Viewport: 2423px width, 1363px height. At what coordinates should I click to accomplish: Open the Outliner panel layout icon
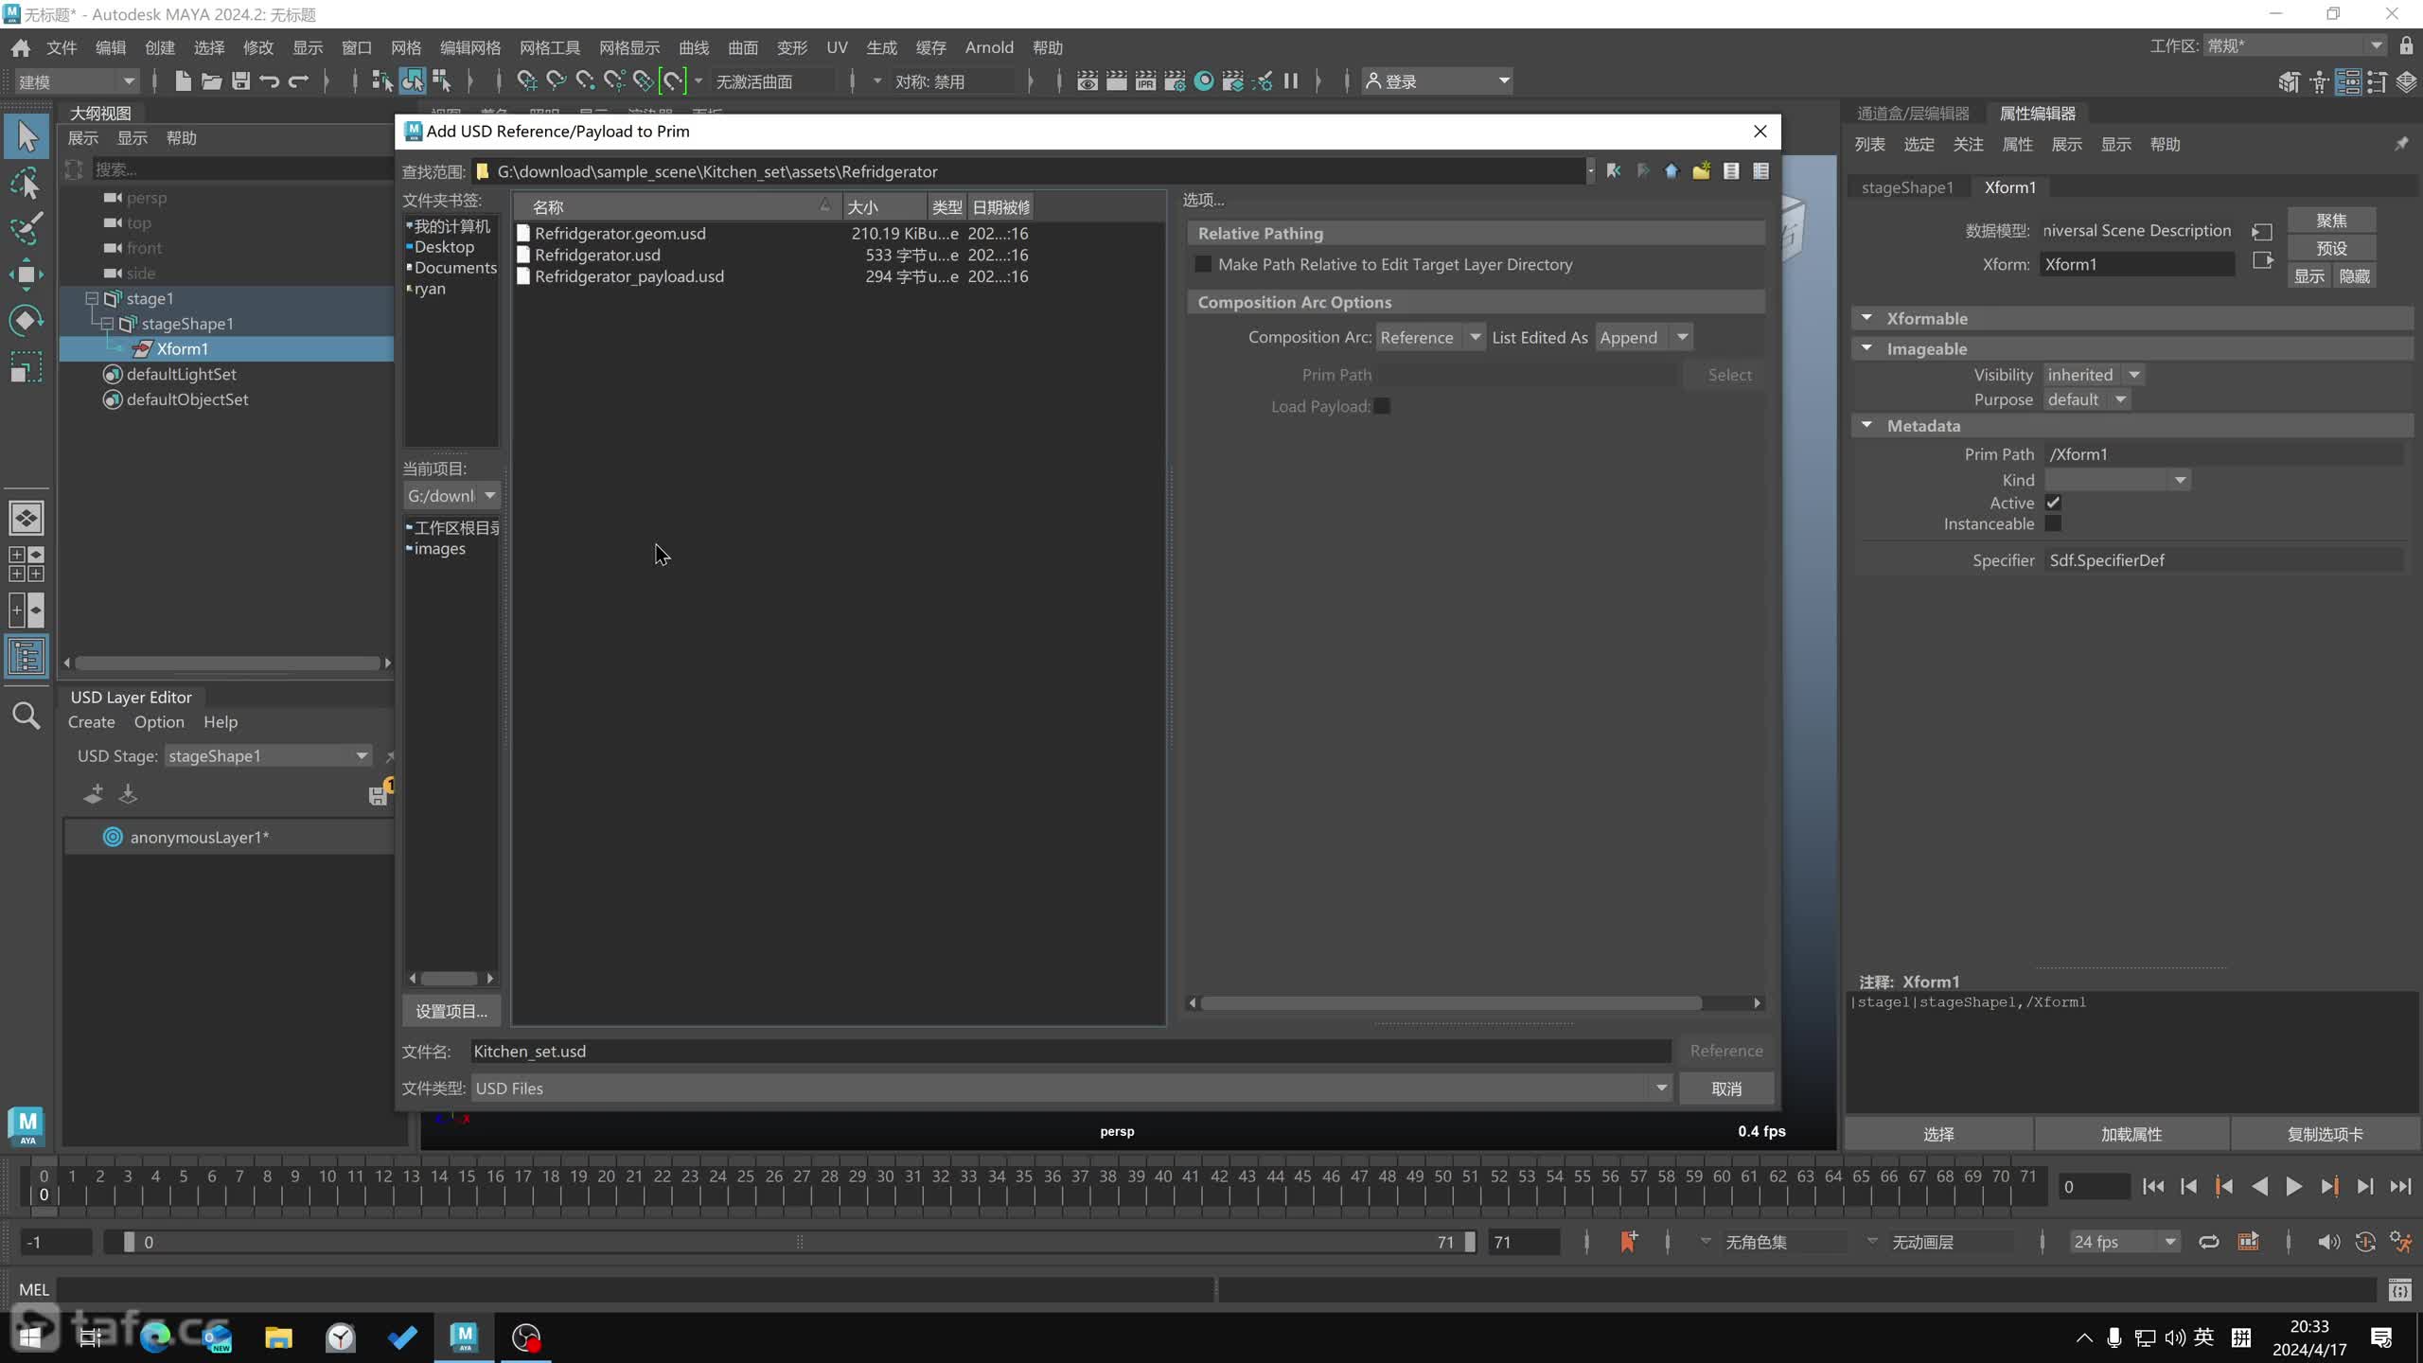27,656
